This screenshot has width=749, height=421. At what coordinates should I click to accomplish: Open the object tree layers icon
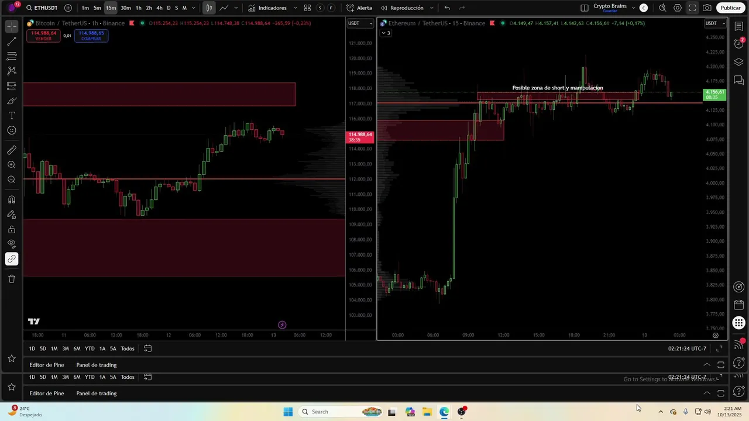tap(739, 62)
